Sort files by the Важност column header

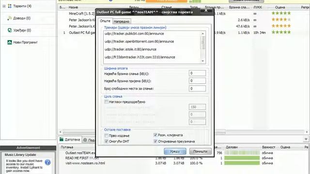(x=268, y=147)
